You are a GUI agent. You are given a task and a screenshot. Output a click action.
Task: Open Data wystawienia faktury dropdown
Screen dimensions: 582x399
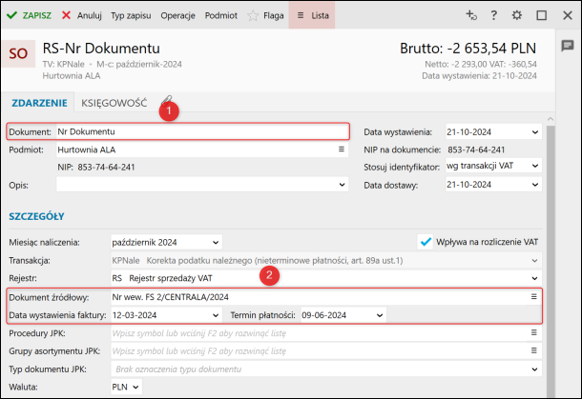216,315
